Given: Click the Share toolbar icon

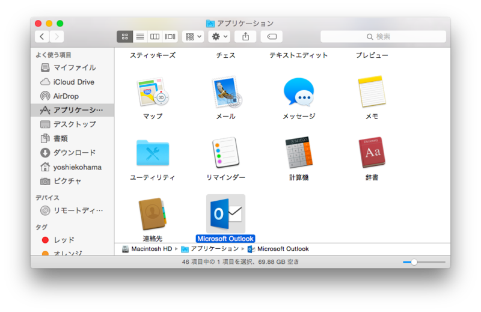Looking at the screenshot, I should 245,37.
